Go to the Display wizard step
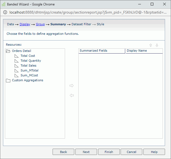 (x=25, y=24)
